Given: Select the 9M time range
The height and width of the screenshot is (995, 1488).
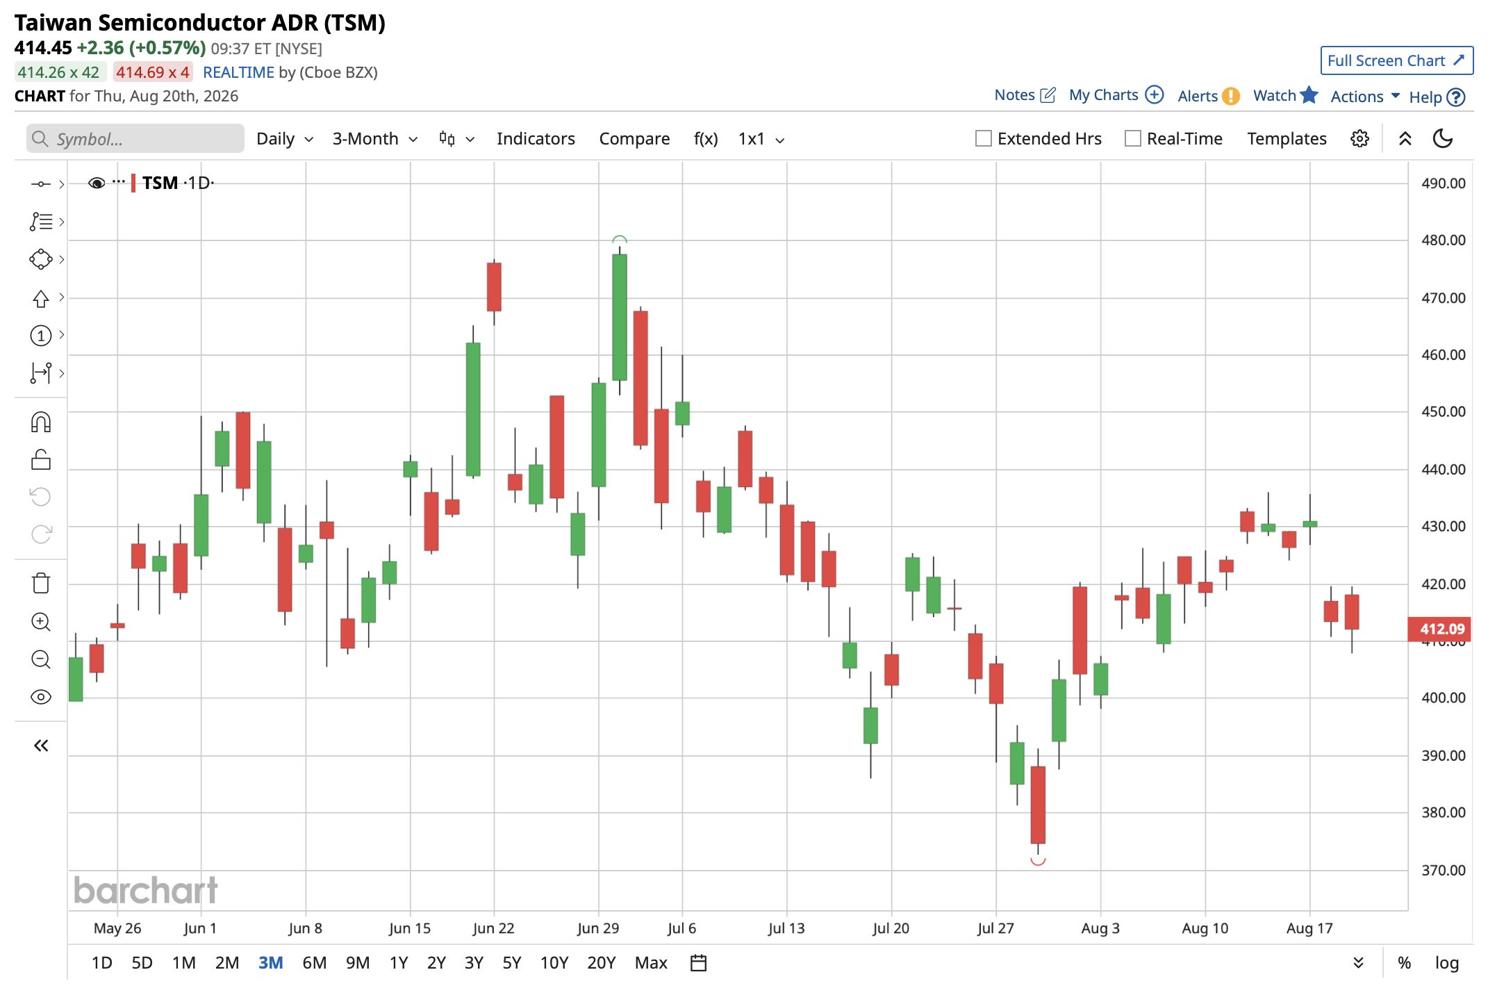Looking at the screenshot, I should 358,963.
